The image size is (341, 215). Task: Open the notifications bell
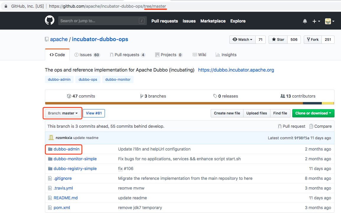coord(305,21)
